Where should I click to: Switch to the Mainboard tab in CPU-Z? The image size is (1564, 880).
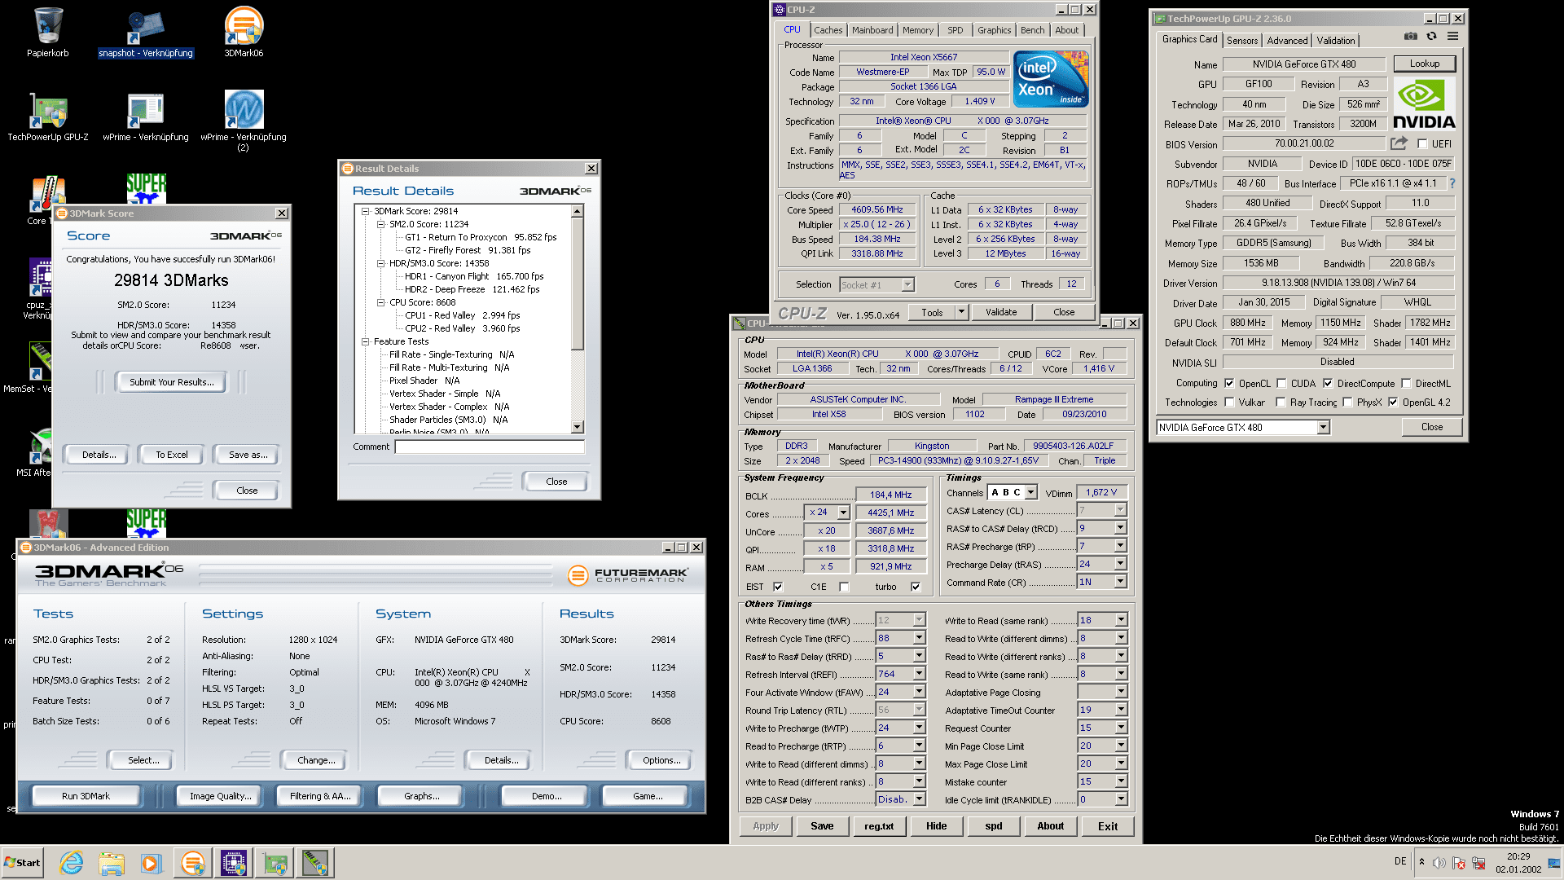click(872, 30)
